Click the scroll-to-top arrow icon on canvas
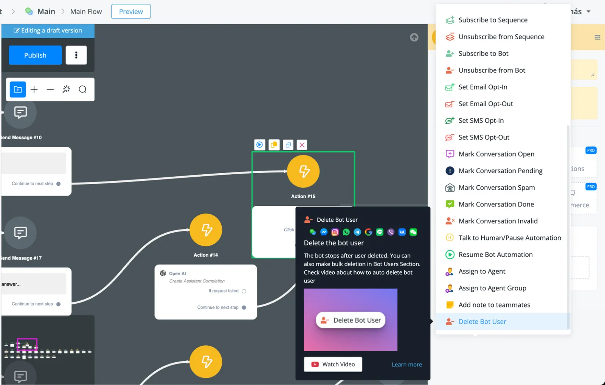Viewport: 605px width, 385px height. [414, 37]
